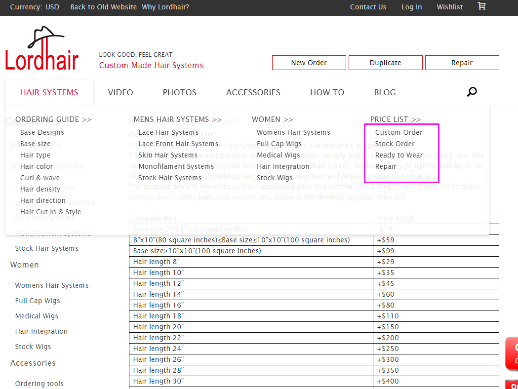Open sidebar Hair Integration category
This screenshot has width=518, height=389.
point(41,331)
